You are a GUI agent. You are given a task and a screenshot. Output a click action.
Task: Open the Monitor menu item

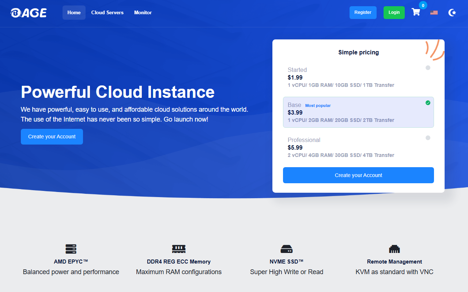tap(143, 12)
